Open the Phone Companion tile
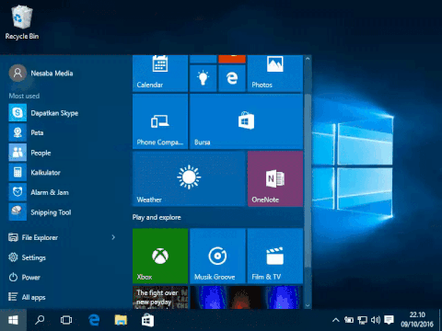Screen dimensions: 442x331 pyautogui.click(x=160, y=121)
